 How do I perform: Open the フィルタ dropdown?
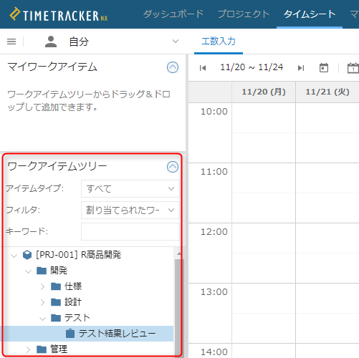[x=130, y=211]
